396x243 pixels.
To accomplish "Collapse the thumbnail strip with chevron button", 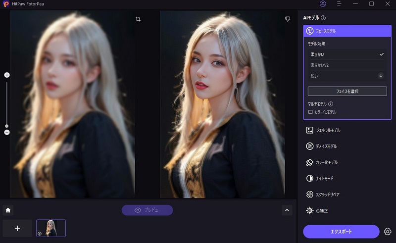I will pos(287,210).
